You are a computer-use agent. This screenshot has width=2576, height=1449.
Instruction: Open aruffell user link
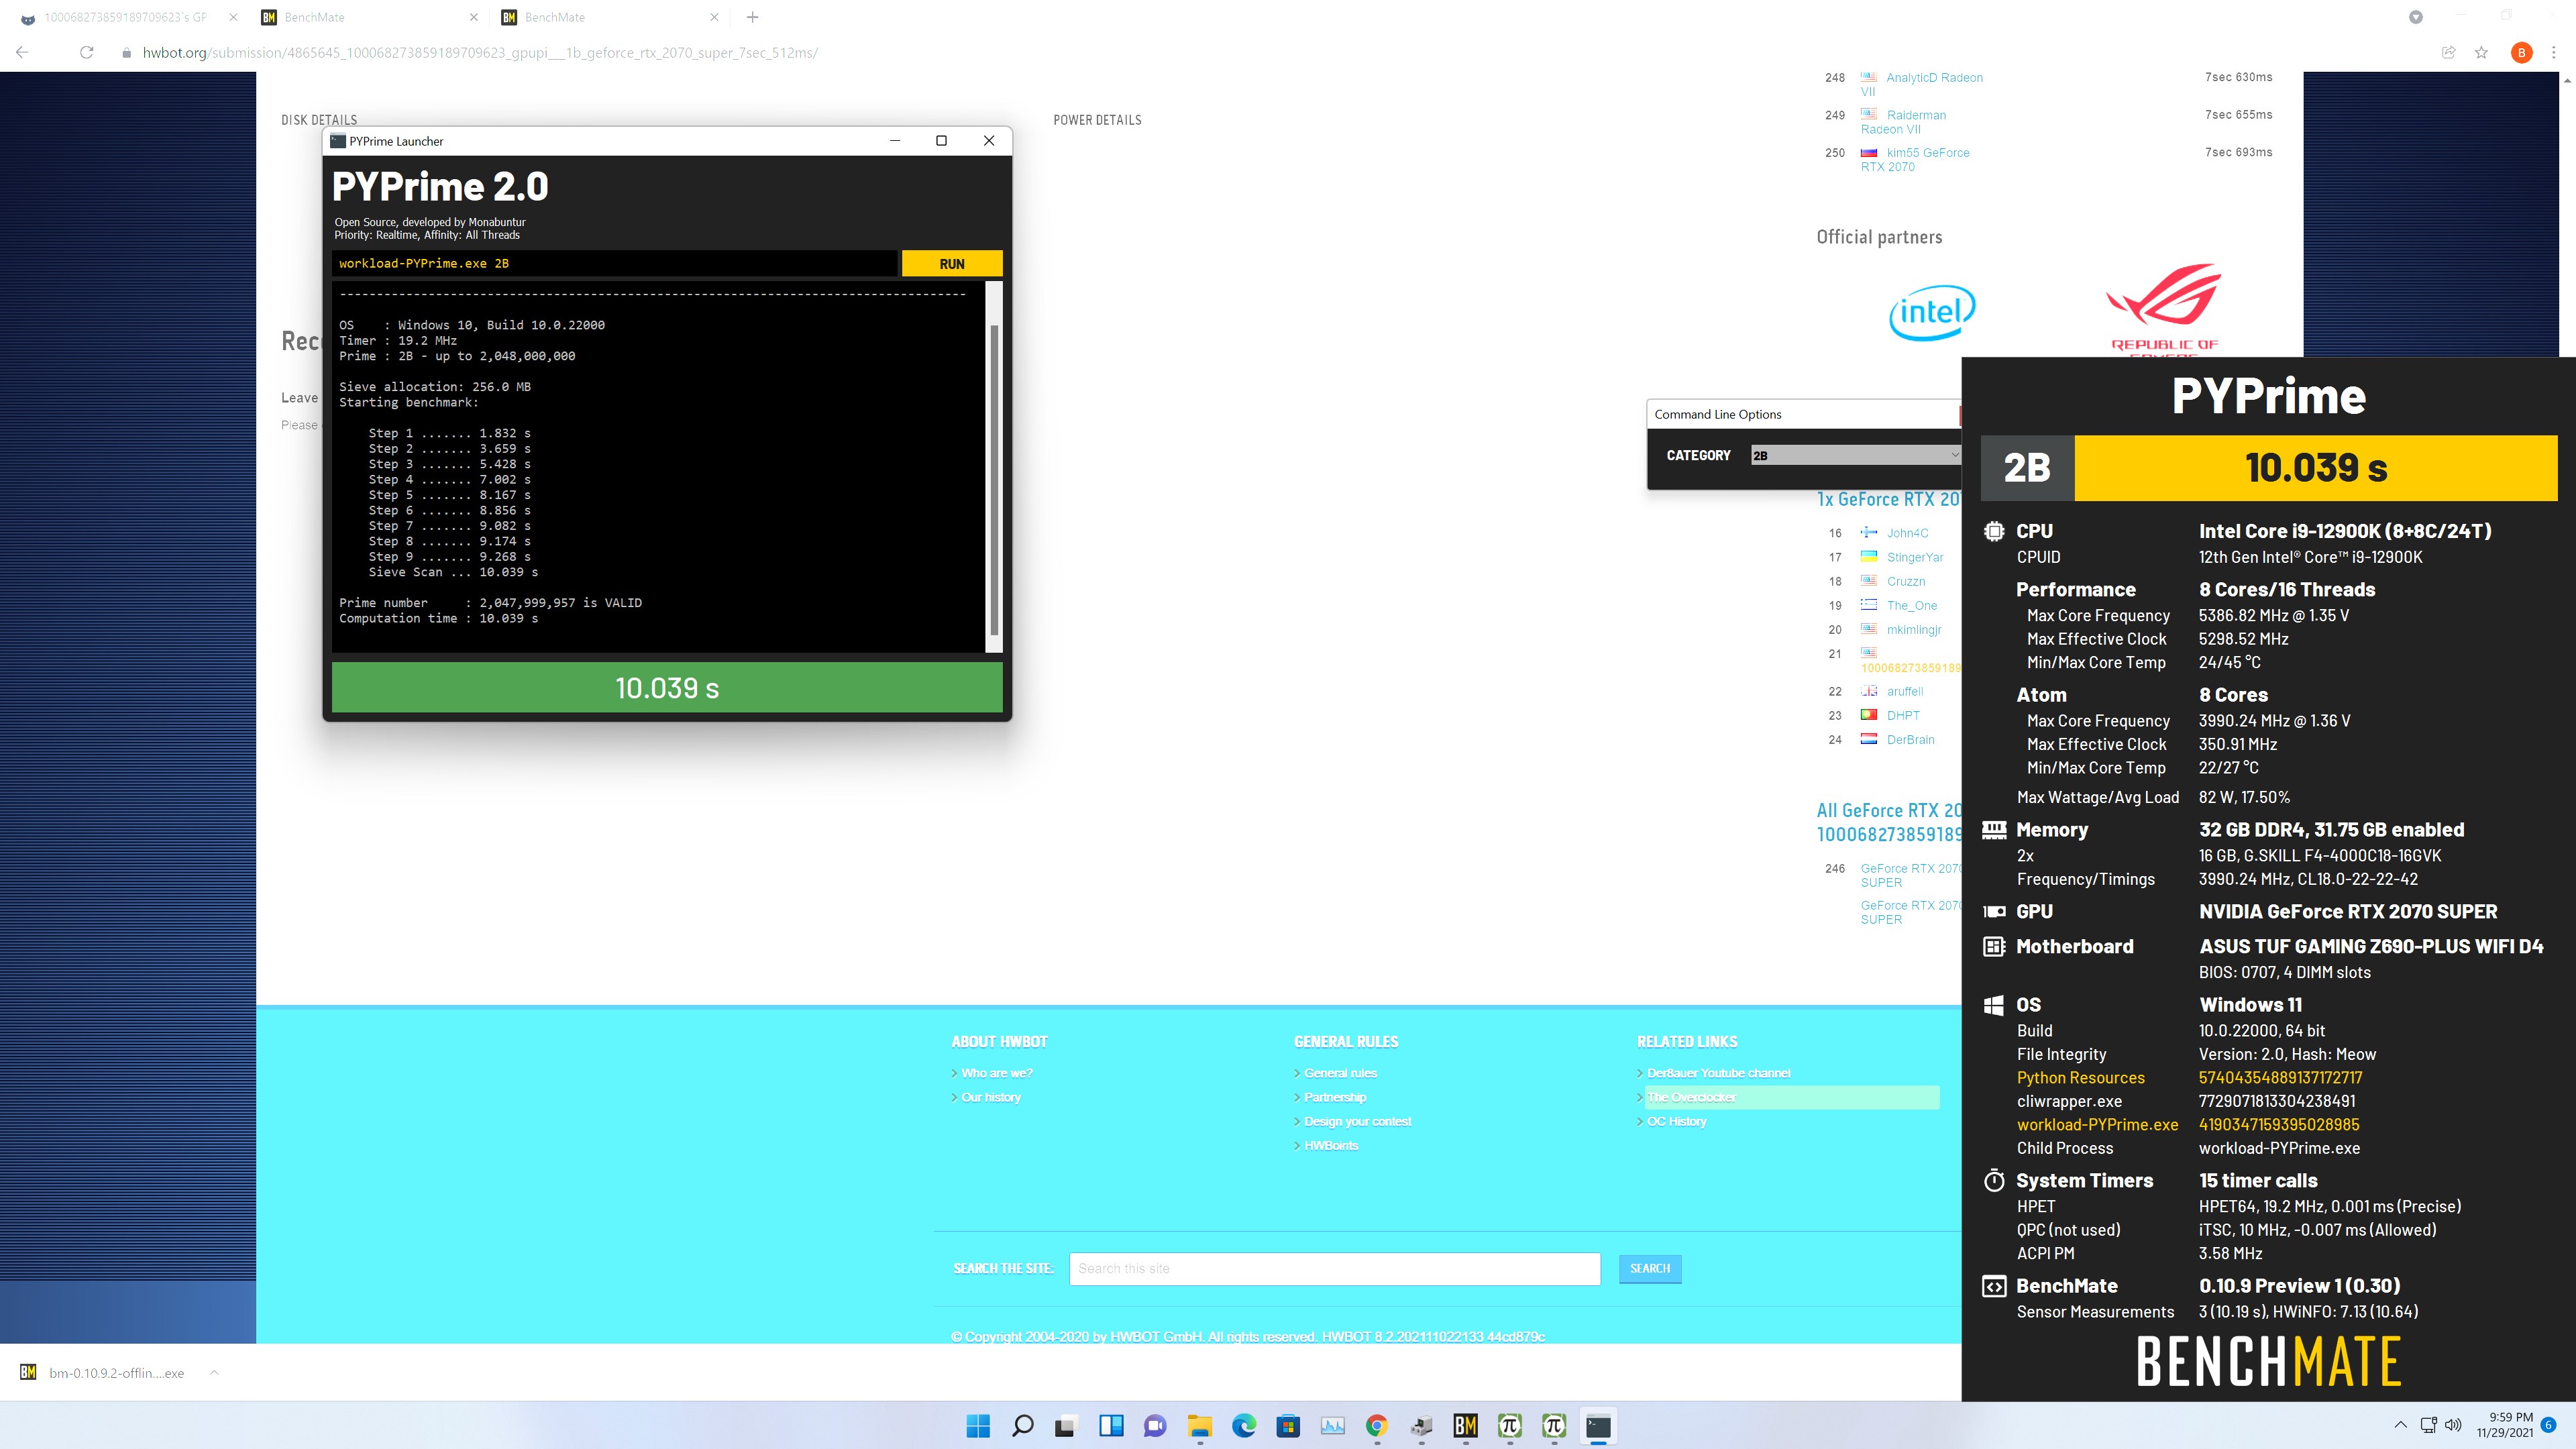coord(1905,691)
